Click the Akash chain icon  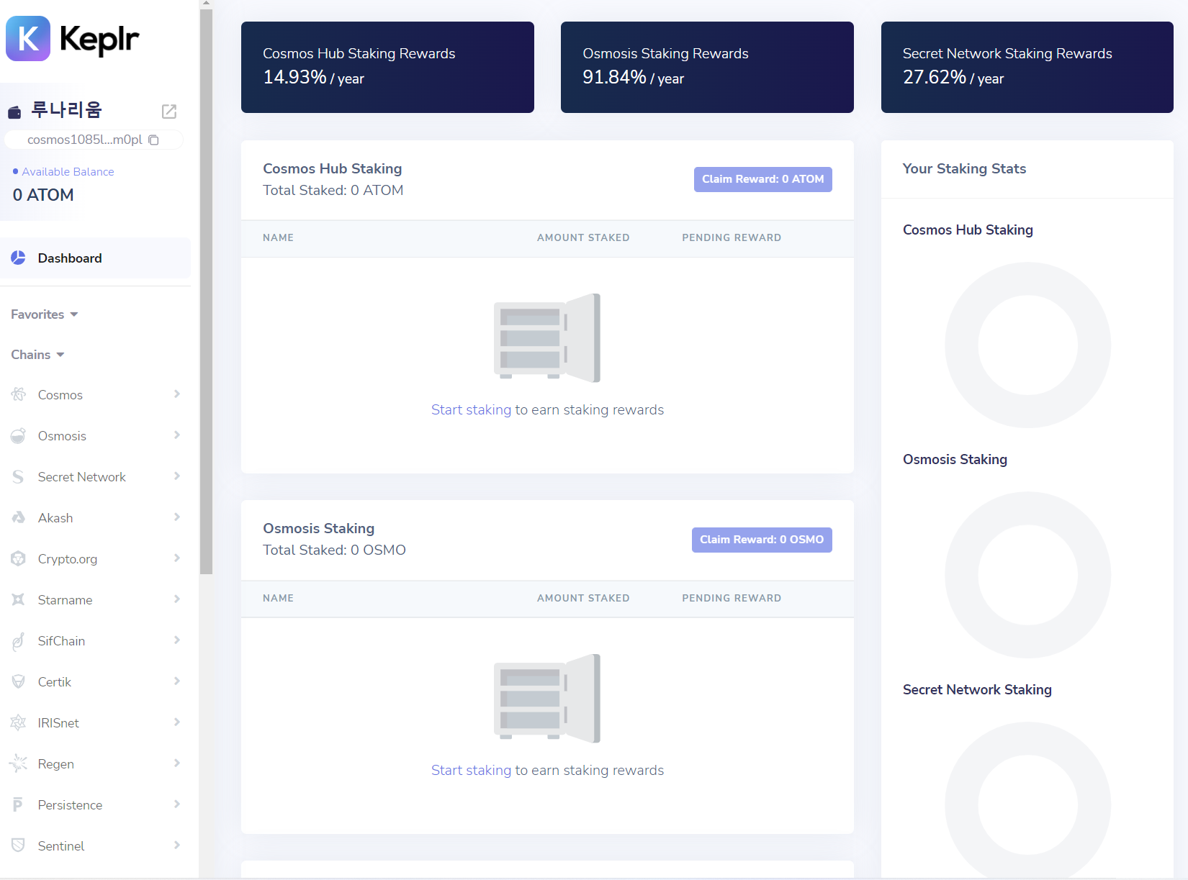[18, 517]
